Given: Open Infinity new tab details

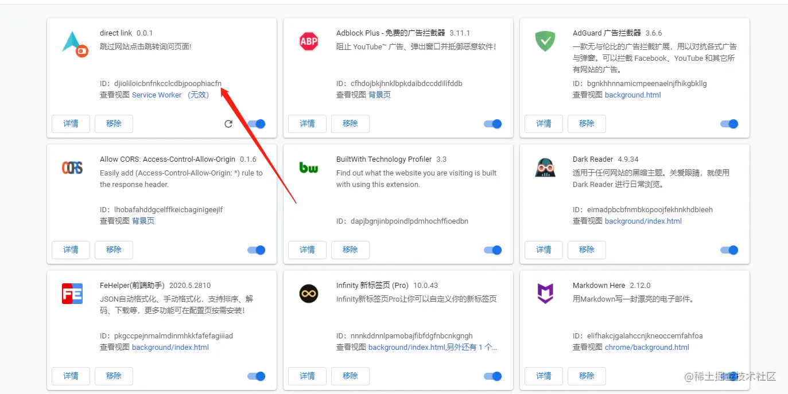Looking at the screenshot, I should [307, 376].
